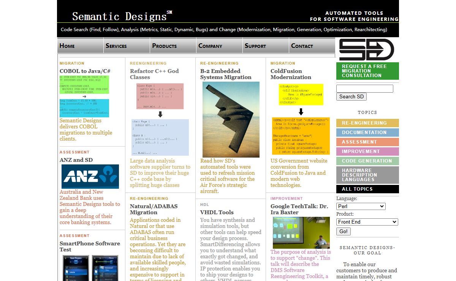Click the REENGINEERING label above Refactor C++
The width and height of the screenshot is (456, 281).
[x=149, y=63]
